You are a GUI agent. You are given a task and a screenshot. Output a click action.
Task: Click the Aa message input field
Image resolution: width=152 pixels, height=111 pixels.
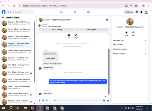pos(78,101)
